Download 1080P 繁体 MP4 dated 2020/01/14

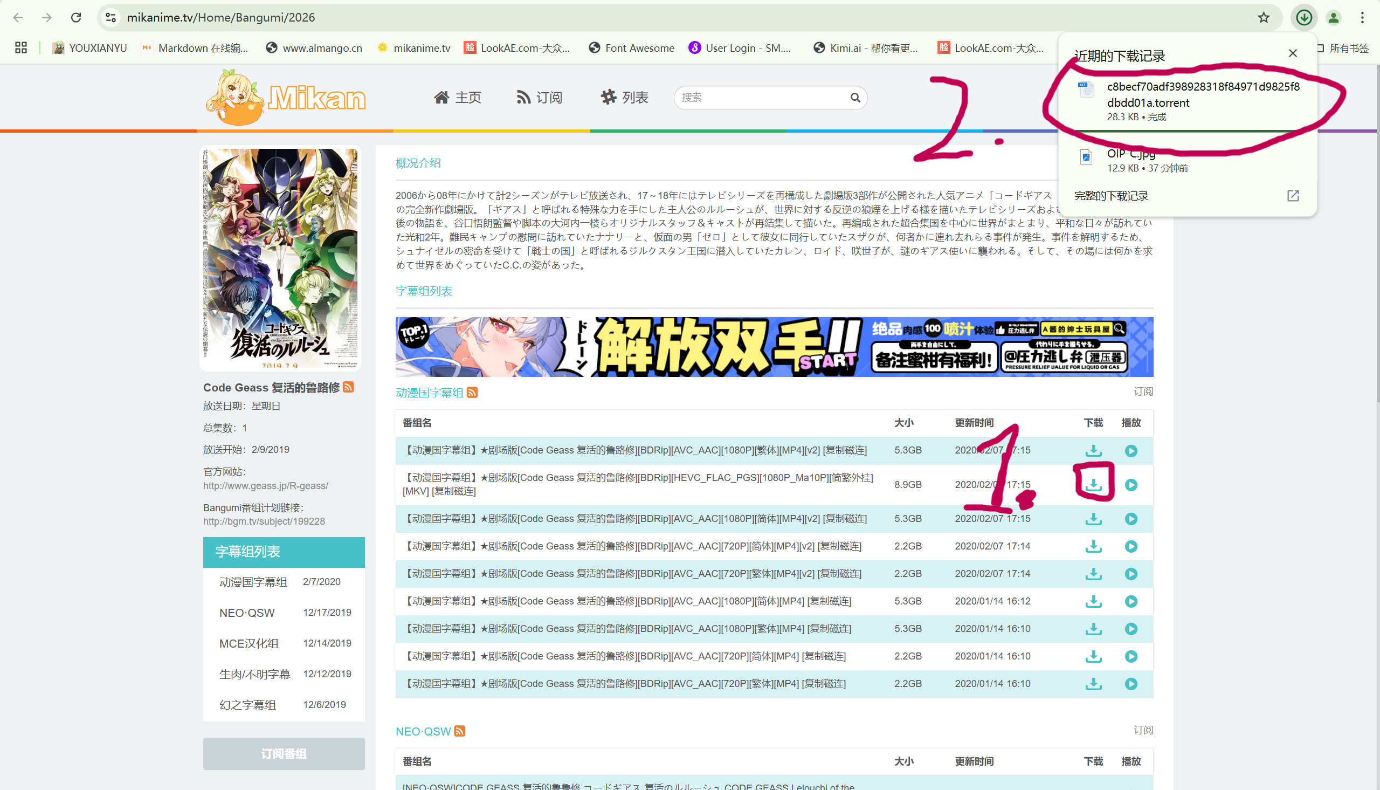1093,629
